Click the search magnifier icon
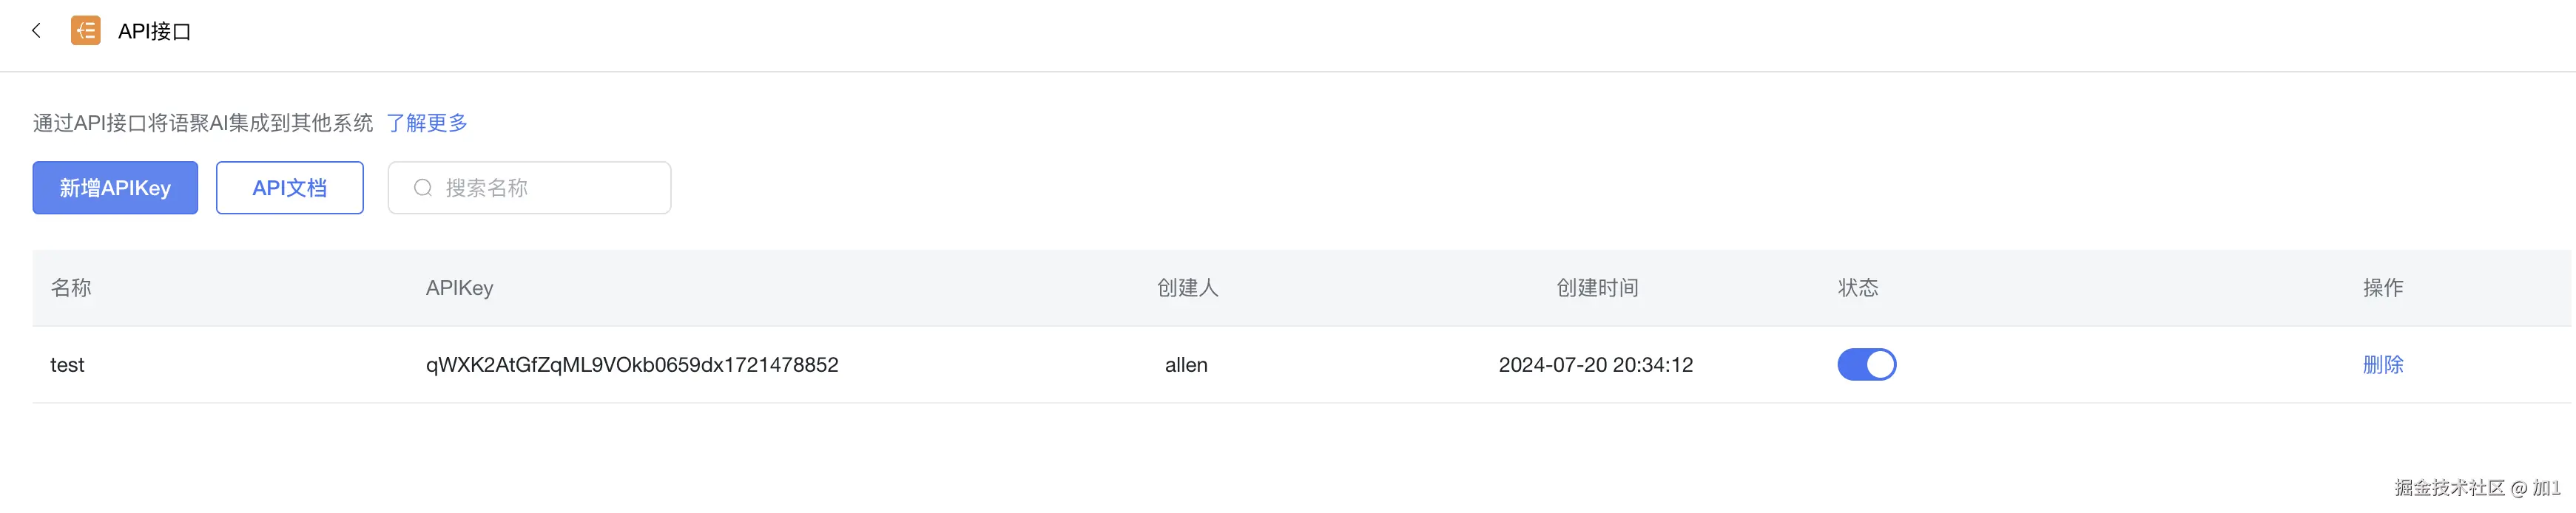This screenshot has width=2576, height=513. point(423,188)
